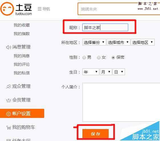Select the 保密 gender radio button
Screen dimensions: 160x141
pyautogui.click(x=113, y=58)
